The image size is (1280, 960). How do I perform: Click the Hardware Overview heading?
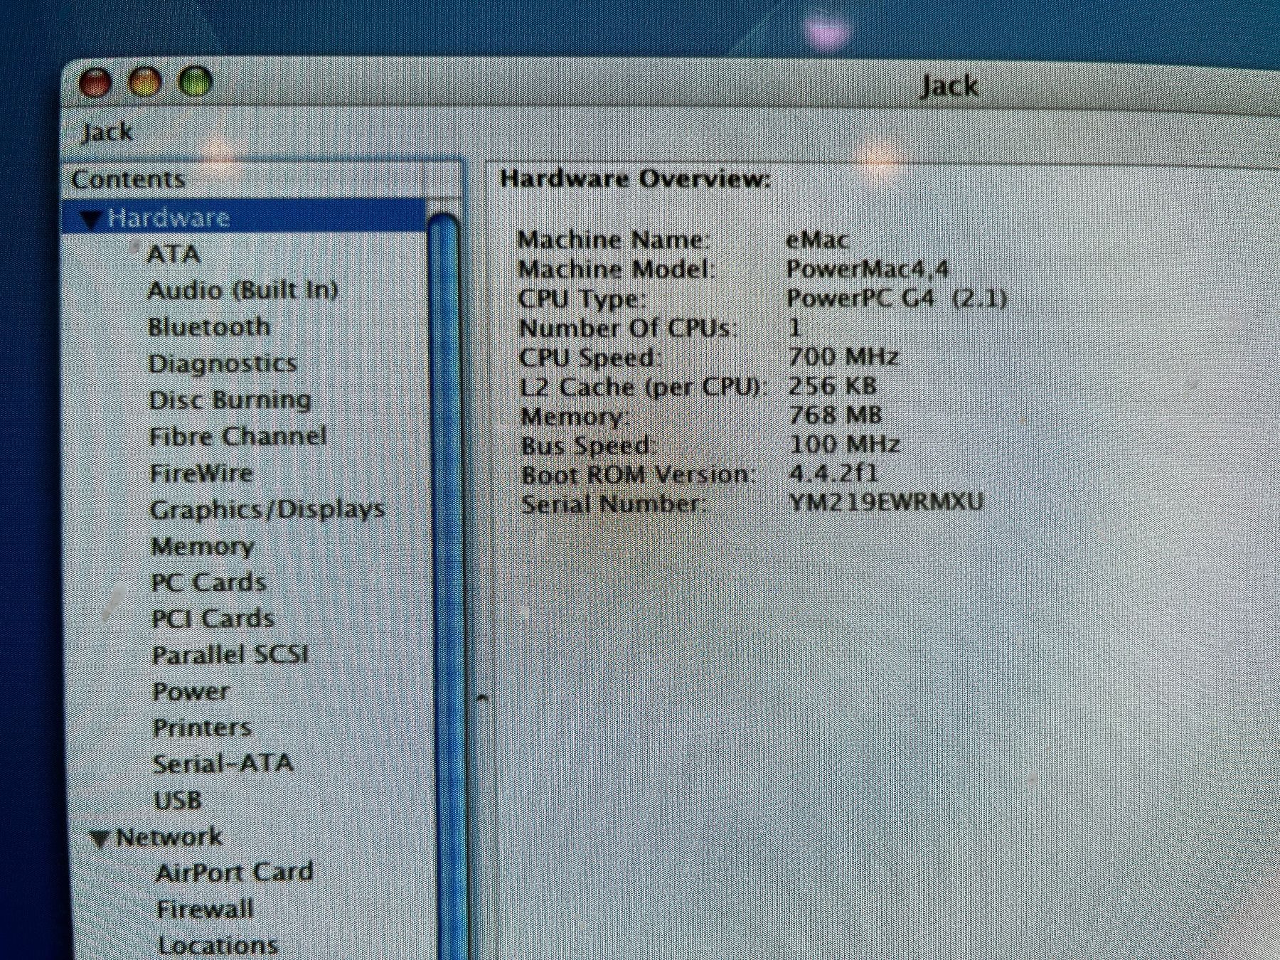635,178
